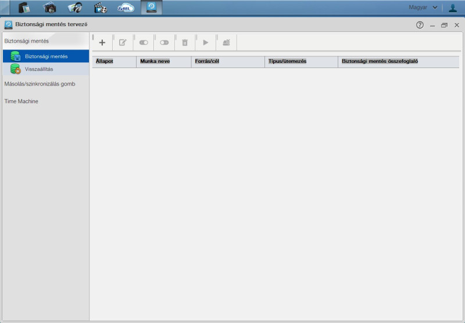Sort by Típus/ütemezés column header
This screenshot has width=465, height=323.
pyautogui.click(x=301, y=62)
